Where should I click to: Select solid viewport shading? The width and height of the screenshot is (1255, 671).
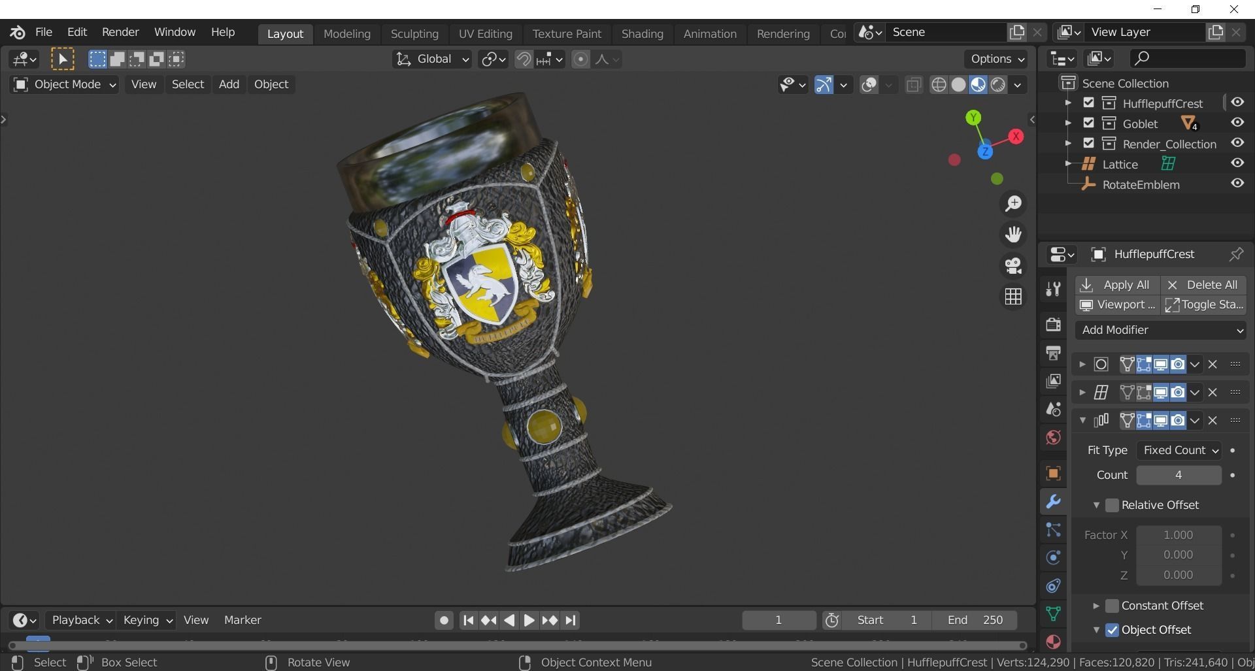[958, 85]
